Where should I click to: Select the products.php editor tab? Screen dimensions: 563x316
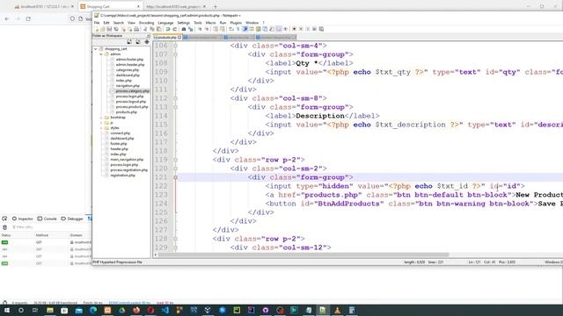pyautogui.click(x=166, y=37)
